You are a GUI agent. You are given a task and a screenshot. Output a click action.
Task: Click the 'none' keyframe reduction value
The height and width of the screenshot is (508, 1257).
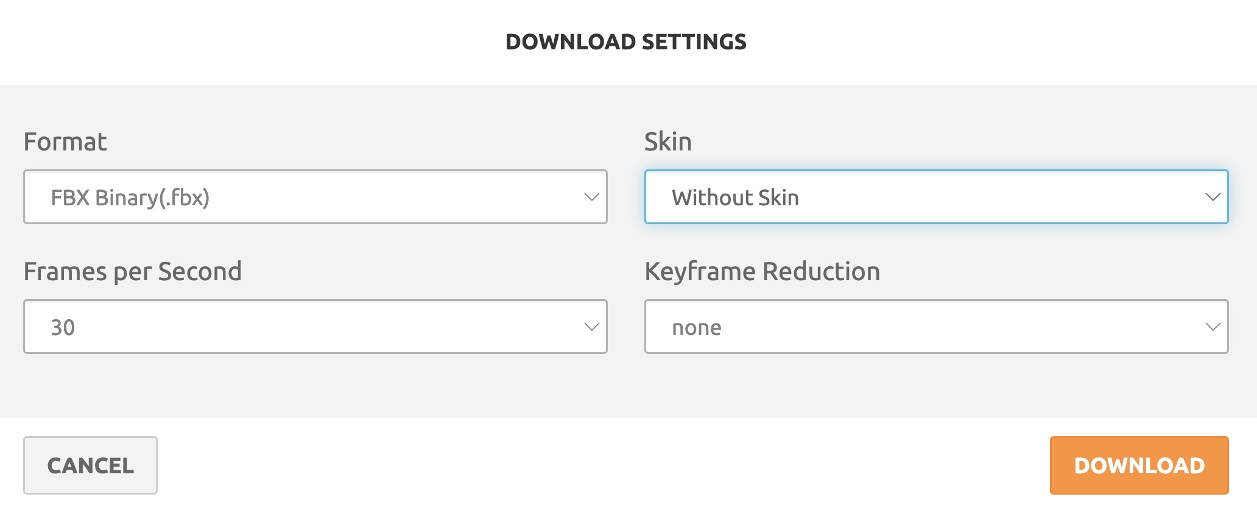pyautogui.click(x=697, y=328)
